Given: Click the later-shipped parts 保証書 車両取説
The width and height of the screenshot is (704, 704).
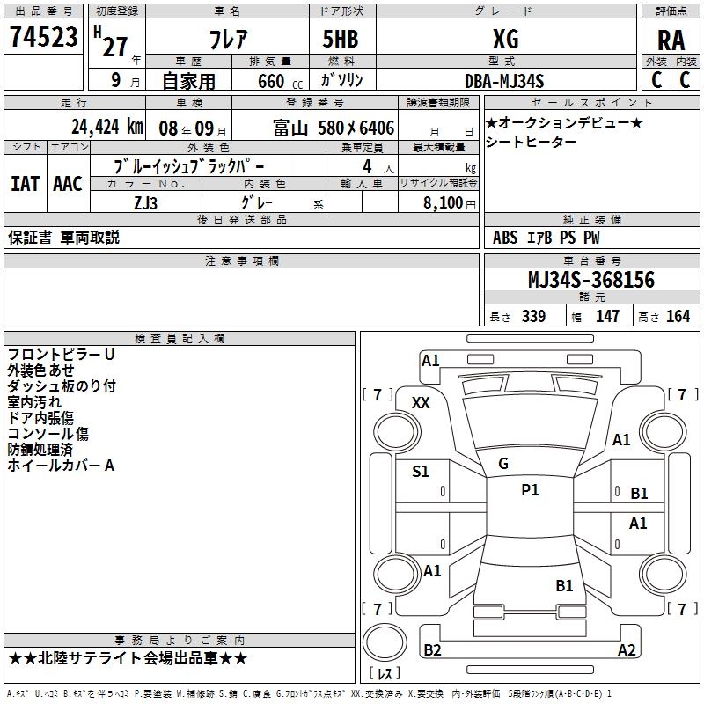Looking at the screenshot, I should tap(63, 237).
